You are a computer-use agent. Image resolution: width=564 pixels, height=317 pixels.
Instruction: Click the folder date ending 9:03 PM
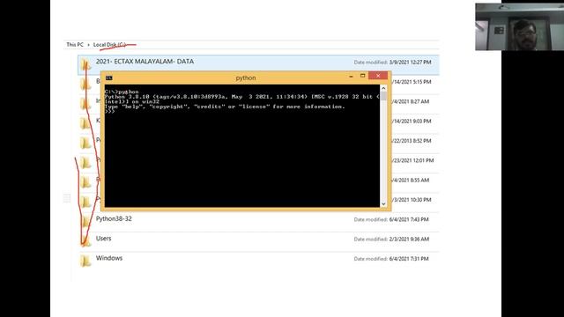point(412,122)
